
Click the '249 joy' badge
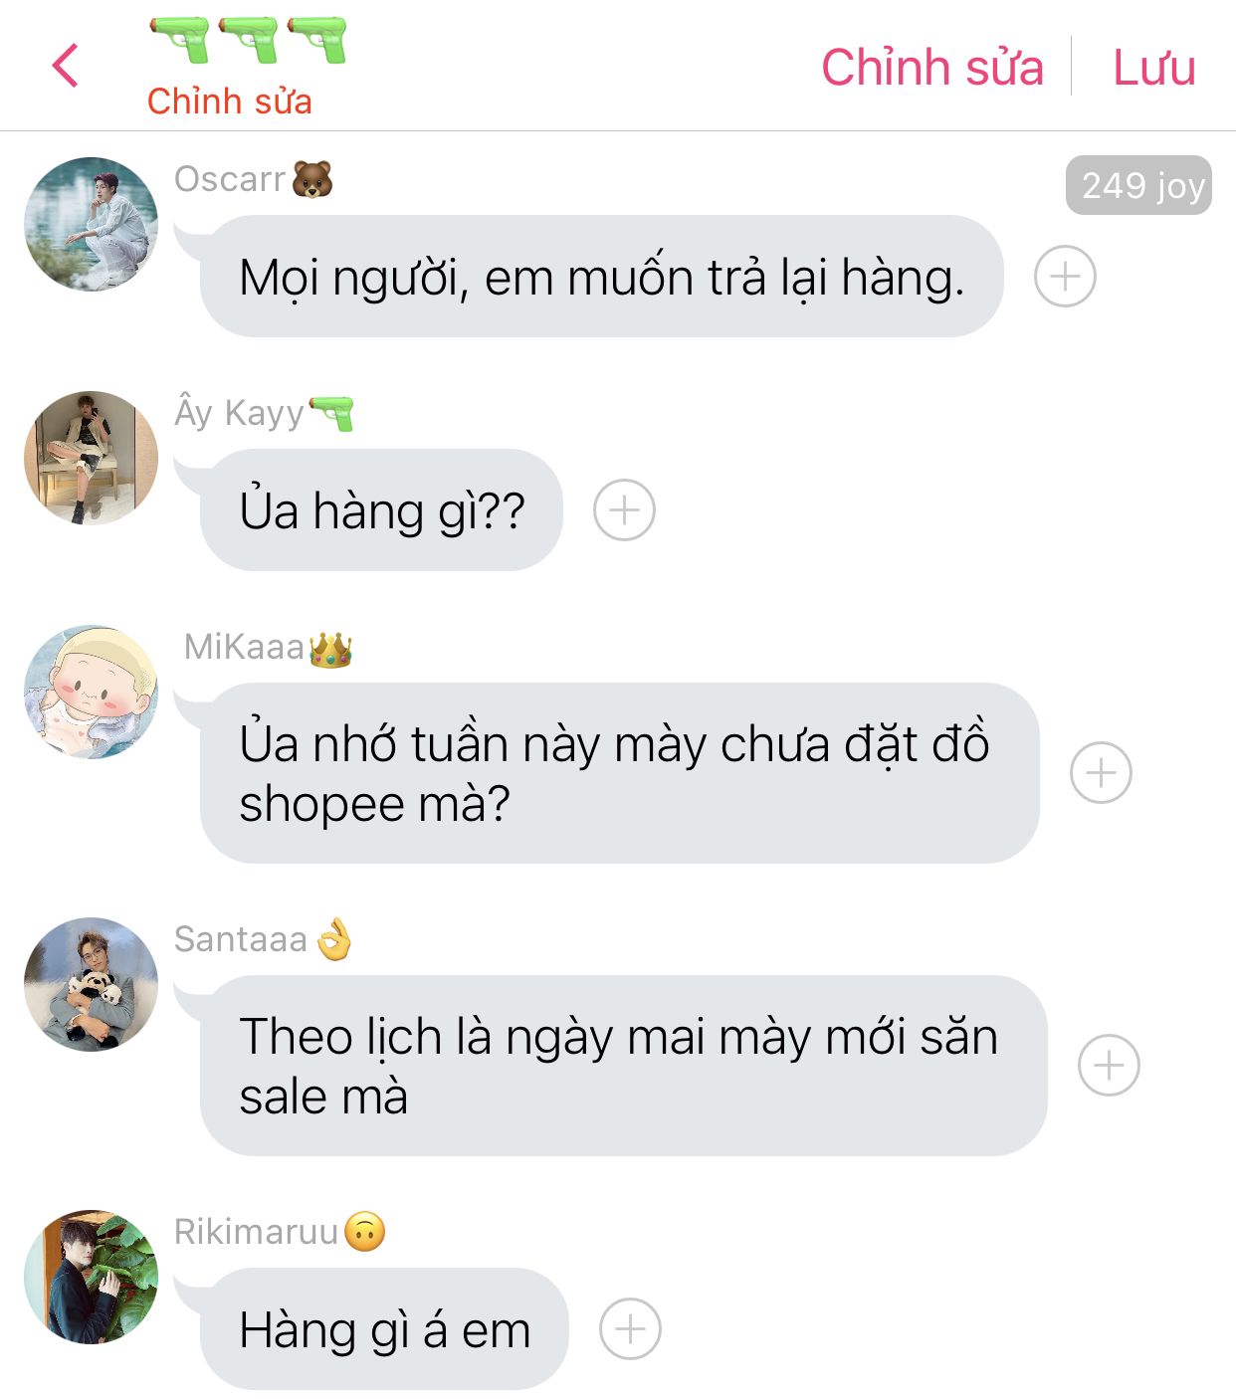pos(1138,185)
